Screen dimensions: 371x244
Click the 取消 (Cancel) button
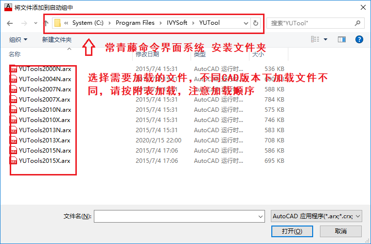coord(341,231)
